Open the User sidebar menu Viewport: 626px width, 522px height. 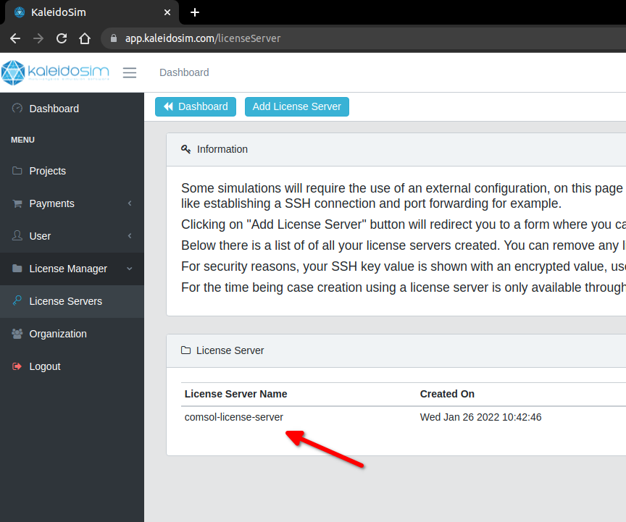click(x=72, y=236)
